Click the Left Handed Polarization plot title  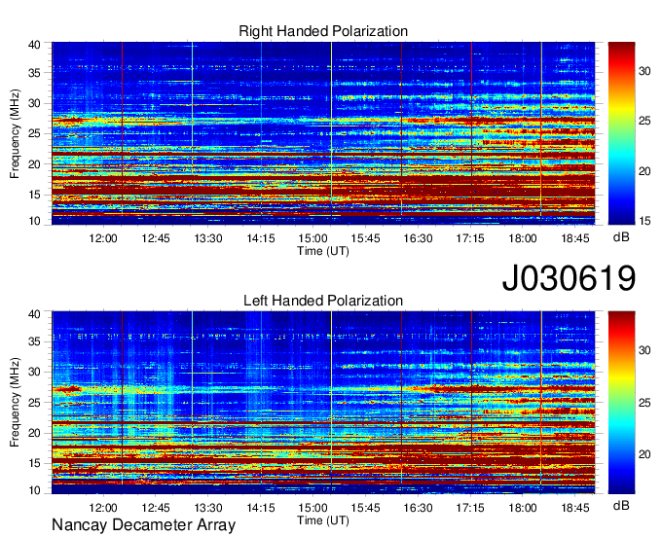tap(323, 301)
